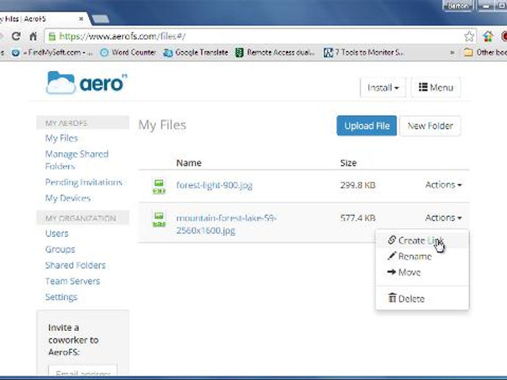Open the Other bookmarks folder
Image resolution: width=507 pixels, height=380 pixels.
[485, 52]
